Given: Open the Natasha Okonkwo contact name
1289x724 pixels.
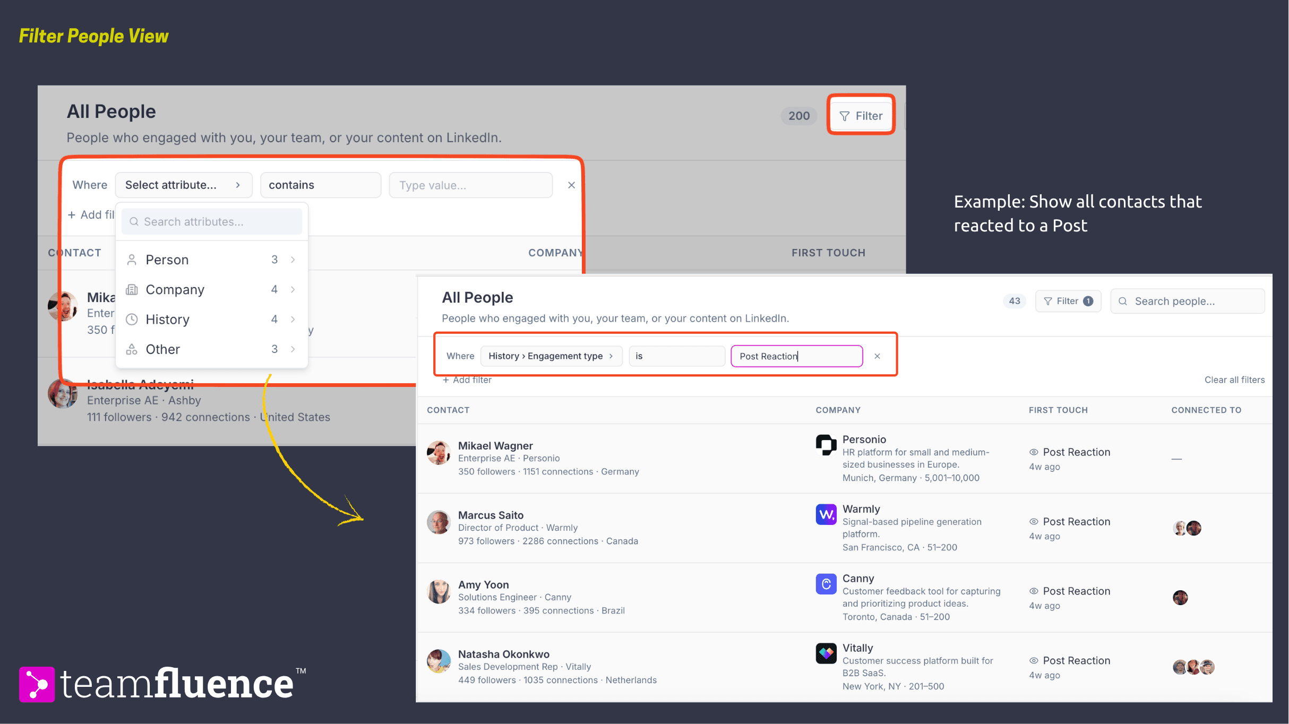Looking at the screenshot, I should pos(503,654).
